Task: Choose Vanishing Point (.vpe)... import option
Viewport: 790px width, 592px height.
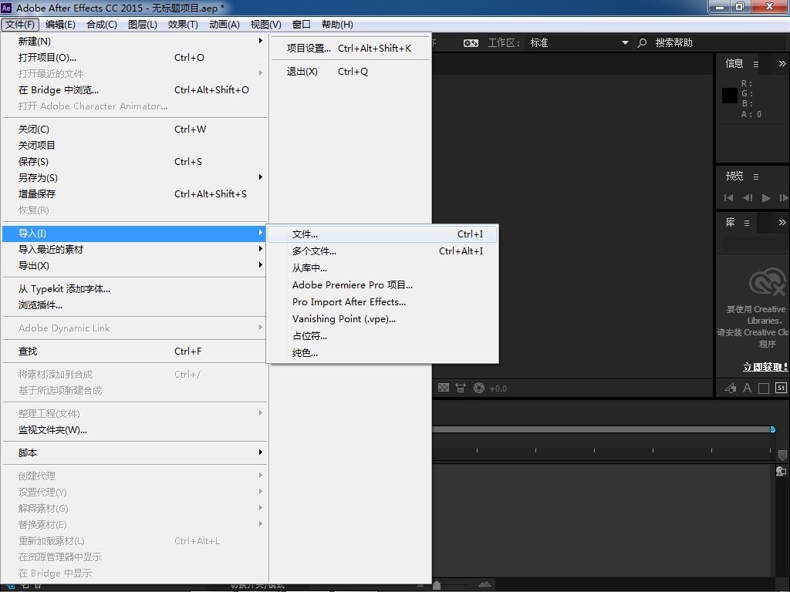Action: coord(383,319)
